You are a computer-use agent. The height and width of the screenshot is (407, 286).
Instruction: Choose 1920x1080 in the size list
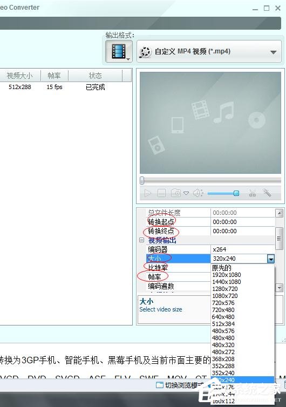242,275
